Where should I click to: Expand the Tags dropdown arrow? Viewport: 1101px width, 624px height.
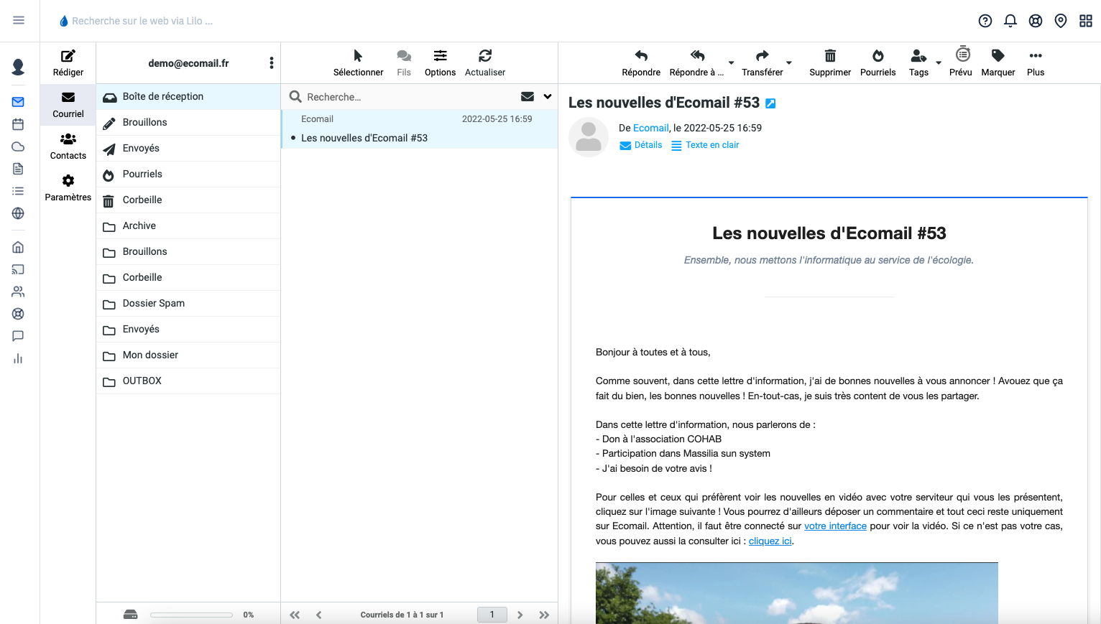coord(939,63)
